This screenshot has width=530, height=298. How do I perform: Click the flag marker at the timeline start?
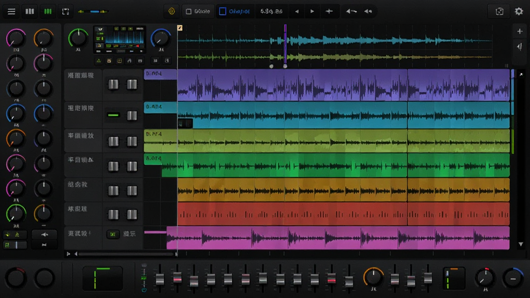pos(180,28)
